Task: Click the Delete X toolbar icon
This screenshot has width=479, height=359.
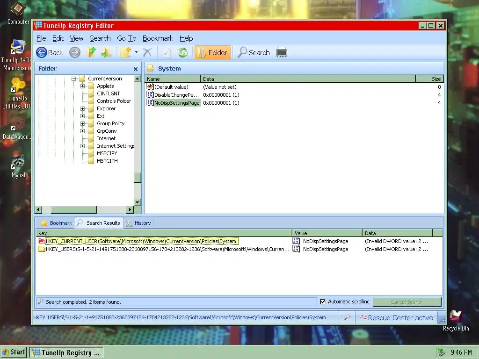Action: coord(147,52)
